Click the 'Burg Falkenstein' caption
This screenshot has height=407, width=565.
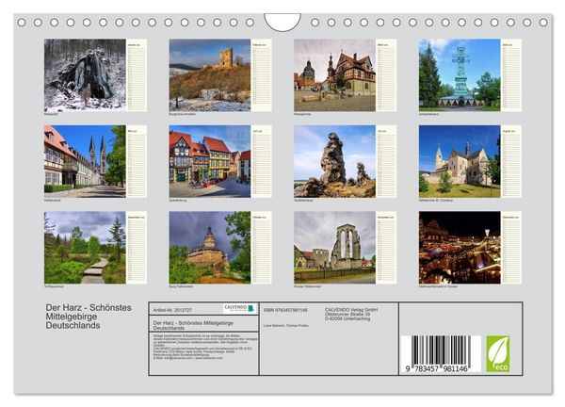(x=181, y=286)
